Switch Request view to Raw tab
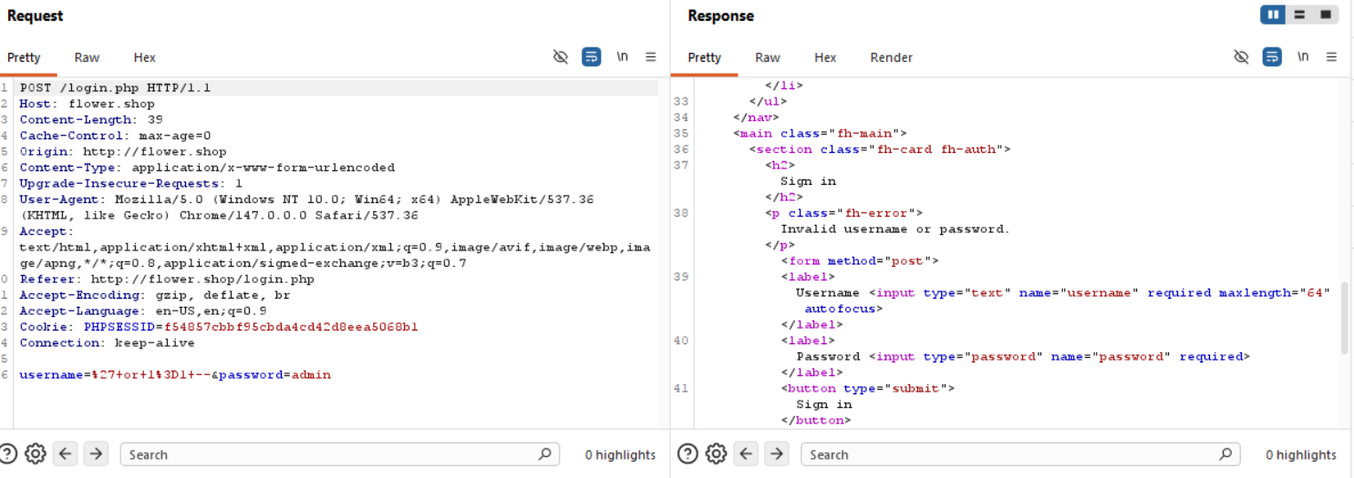 pos(87,57)
